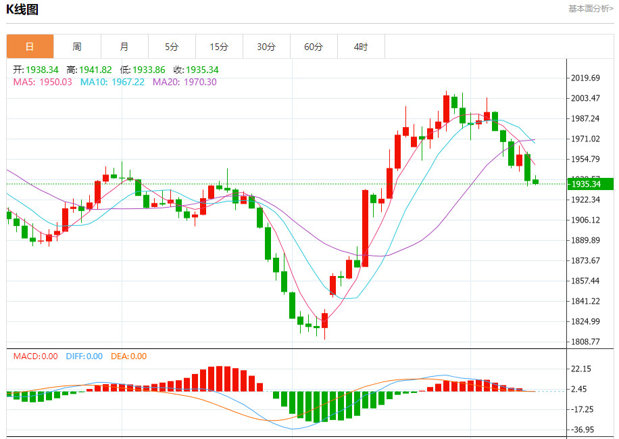This screenshot has width=619, height=439.
Task: Click the 2019.69 price axis label
Action: pos(585,78)
